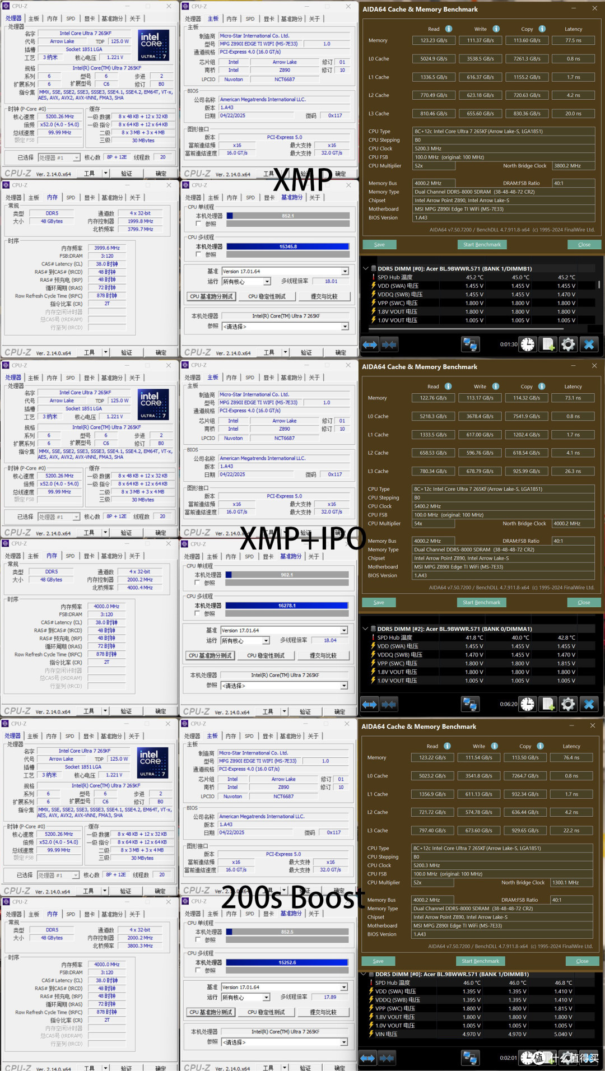The width and height of the screenshot is (605, 1071).
Task: Open network monitors icon in 0:06:20 sensor panel
Action: 470,704
